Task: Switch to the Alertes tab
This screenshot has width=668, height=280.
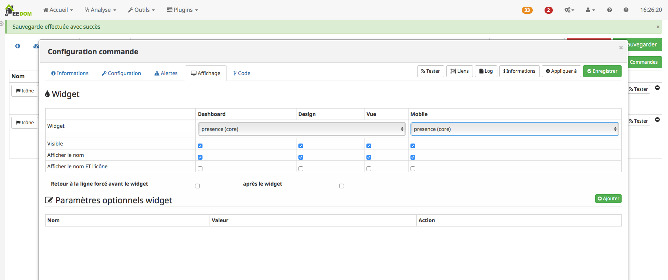Action: click(166, 73)
